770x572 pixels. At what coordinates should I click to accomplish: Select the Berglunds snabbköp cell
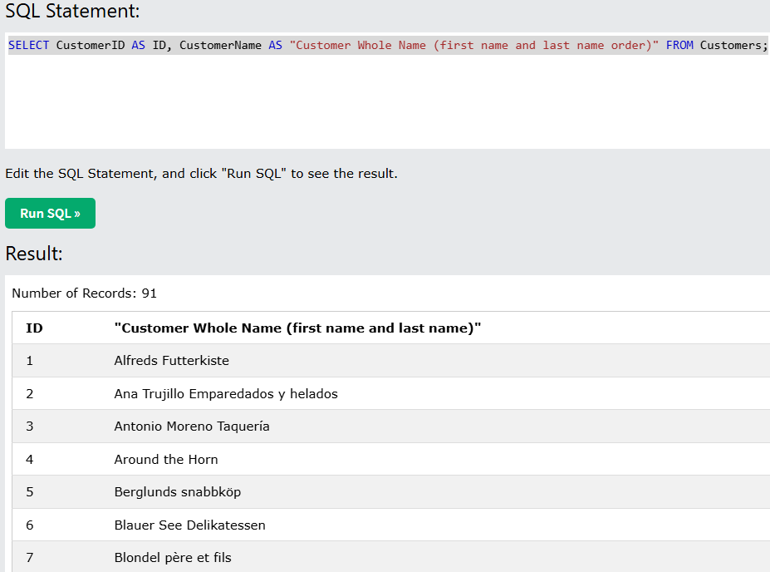point(177,492)
